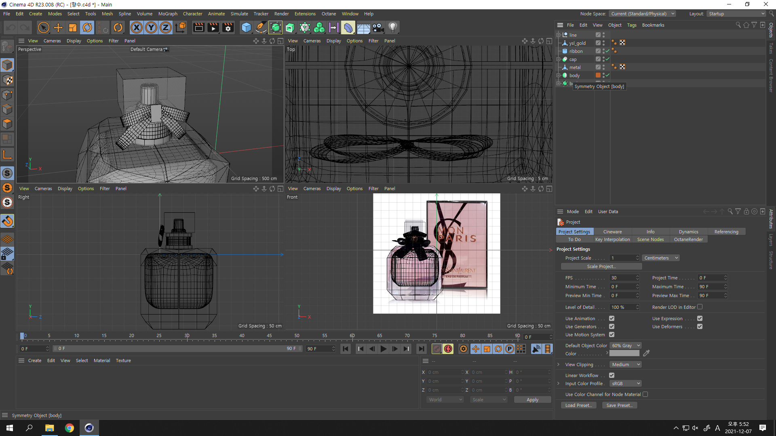This screenshot has width=776, height=436.
Task: Select the Move tool
Action: (58, 27)
